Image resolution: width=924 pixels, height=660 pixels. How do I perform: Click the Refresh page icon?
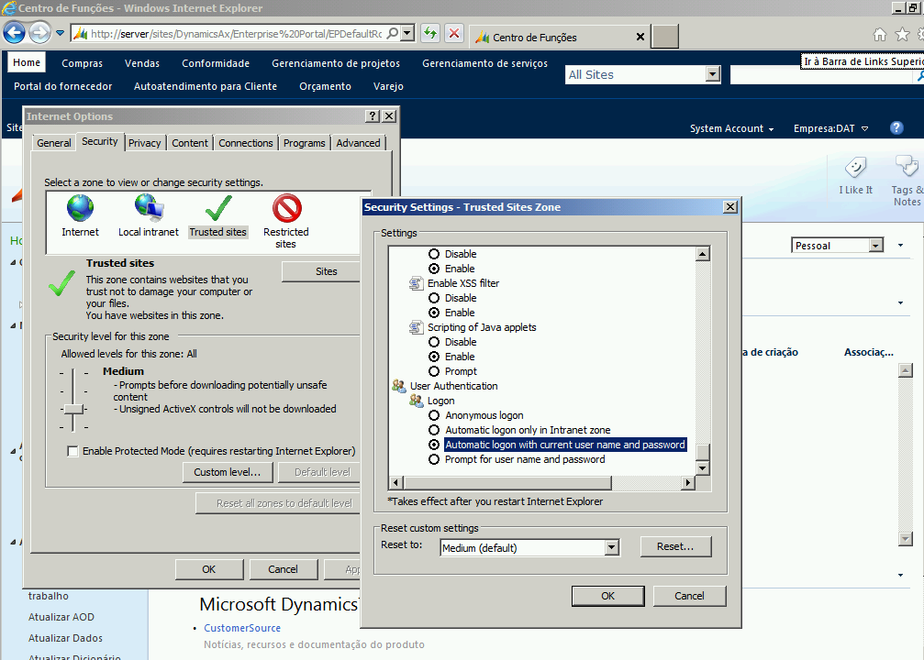coord(430,34)
